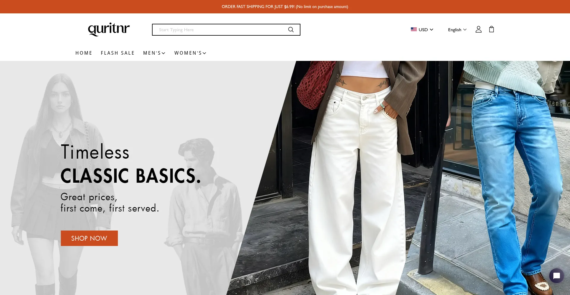This screenshot has width=570, height=295.
Task: Expand the USD currency dropdown
Action: pyautogui.click(x=422, y=30)
